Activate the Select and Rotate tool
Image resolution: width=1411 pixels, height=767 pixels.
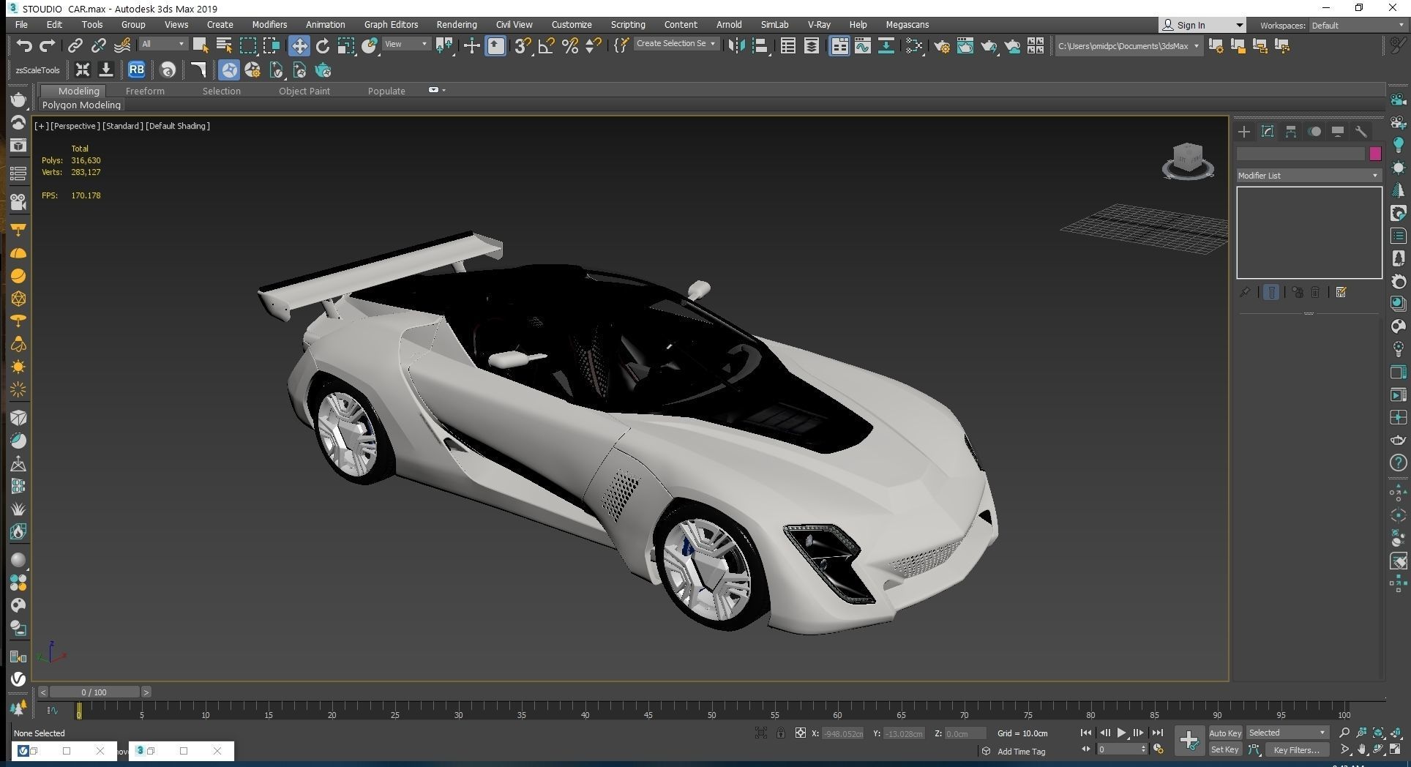tap(323, 46)
